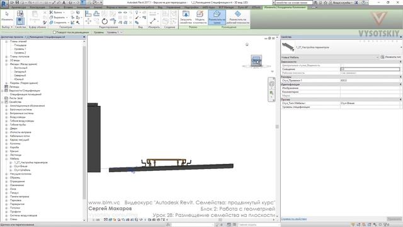Screen dimensions: 403x227
Task: Select '1_27_Настройка параметров' family in the browser
Action: 31,163
